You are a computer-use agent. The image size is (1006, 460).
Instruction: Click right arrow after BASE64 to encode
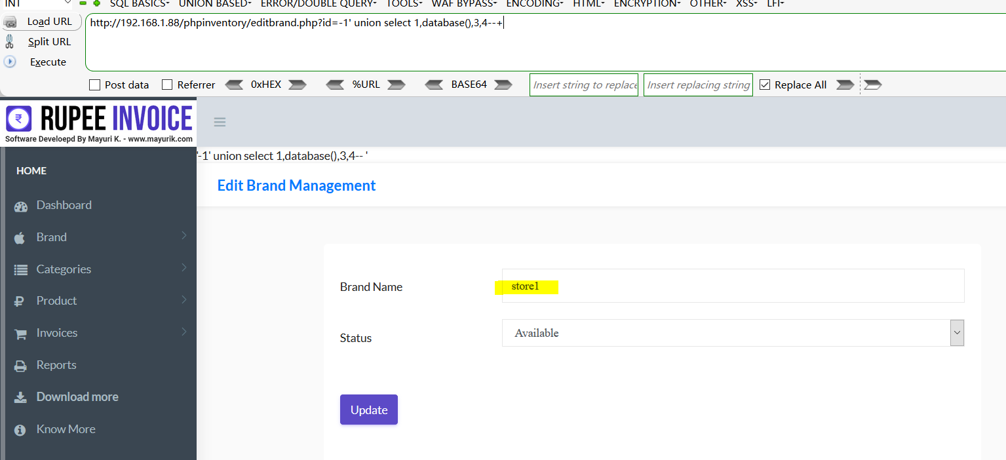[503, 85]
